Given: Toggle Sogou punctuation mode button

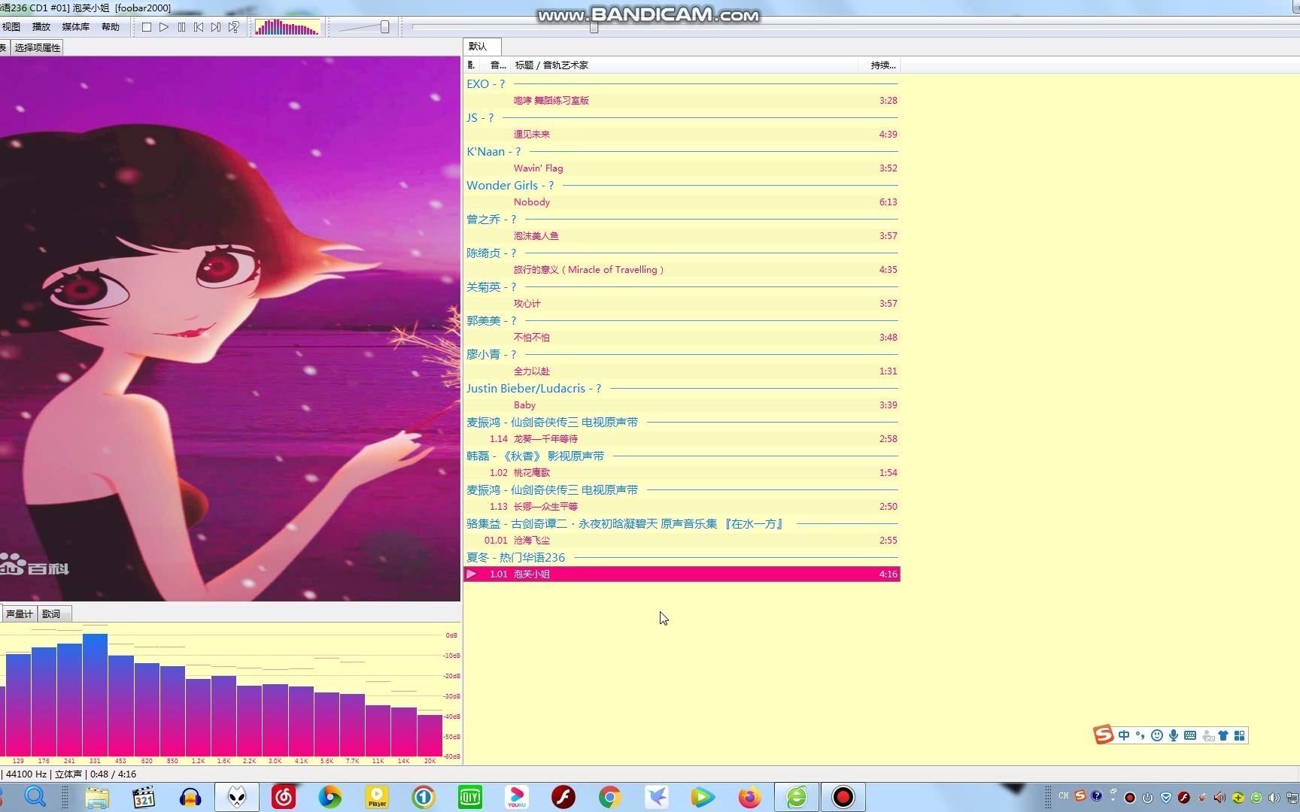Looking at the screenshot, I should [1141, 735].
